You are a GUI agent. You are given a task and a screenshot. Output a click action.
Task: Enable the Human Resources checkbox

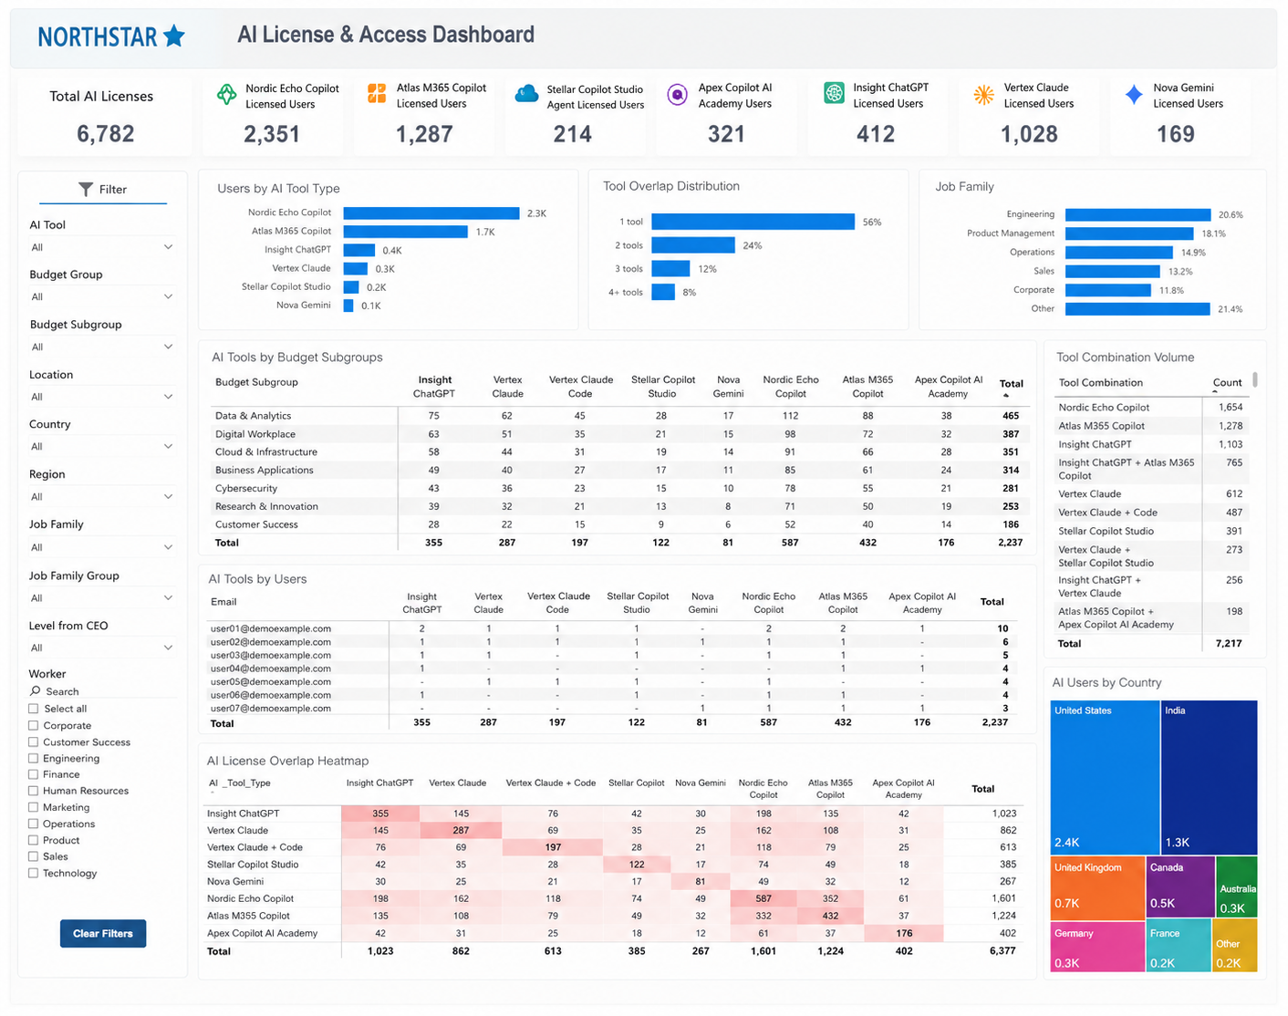(34, 791)
